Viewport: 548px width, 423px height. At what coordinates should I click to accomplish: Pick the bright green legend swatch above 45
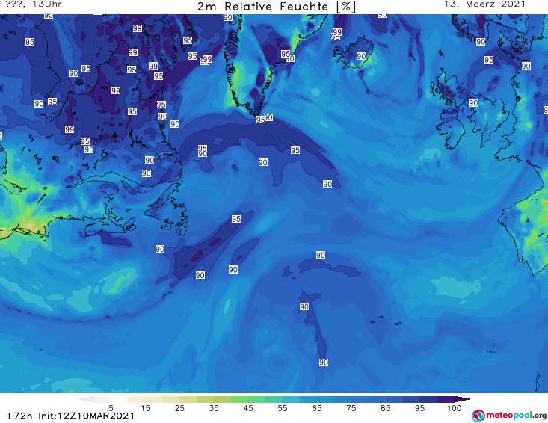tap(239, 399)
